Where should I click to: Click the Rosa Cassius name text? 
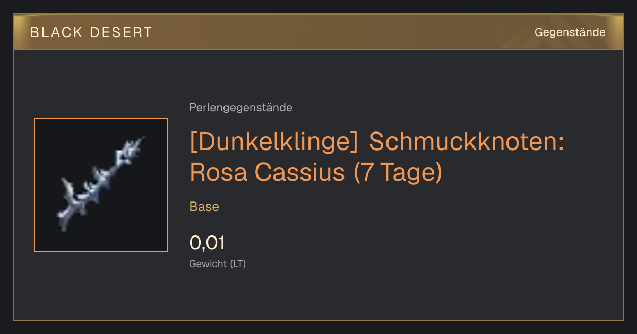pyautogui.click(x=267, y=172)
